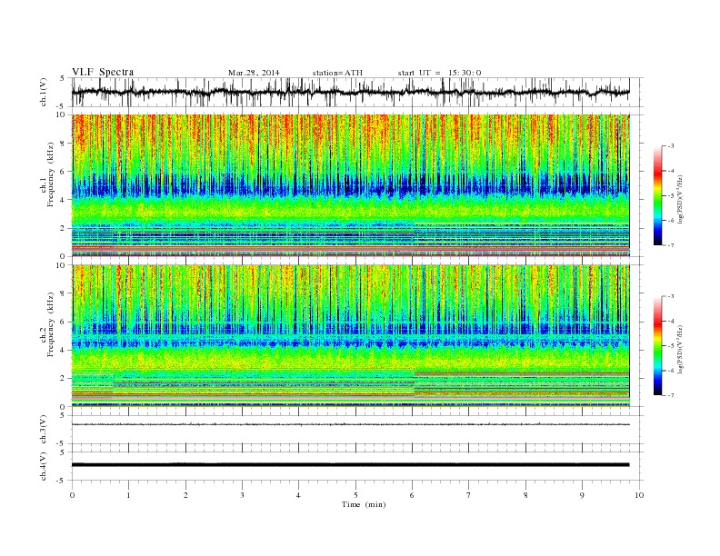Viewport: 720px width, 556px height.
Task: Click the '6' kHz tick of ch.2 spectrogram
Action: (64, 322)
